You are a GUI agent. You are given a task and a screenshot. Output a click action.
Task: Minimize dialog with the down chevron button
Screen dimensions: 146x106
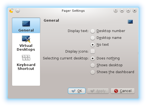[122, 11]
